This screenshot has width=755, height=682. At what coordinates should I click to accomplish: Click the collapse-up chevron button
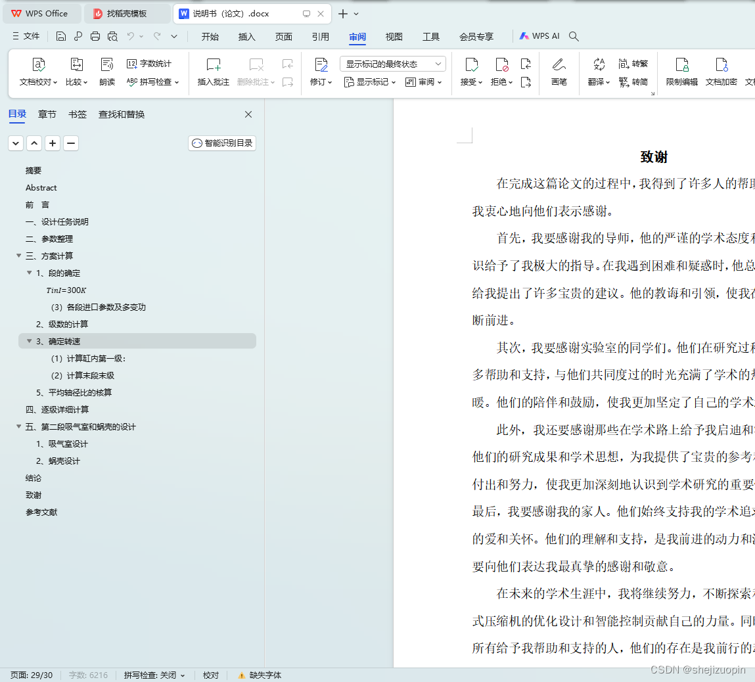pyautogui.click(x=34, y=143)
